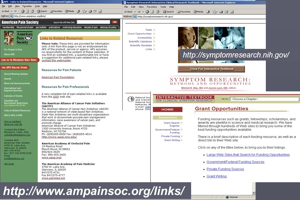Open Favorites button in the Symptom Research toolbar

click(184, 12)
